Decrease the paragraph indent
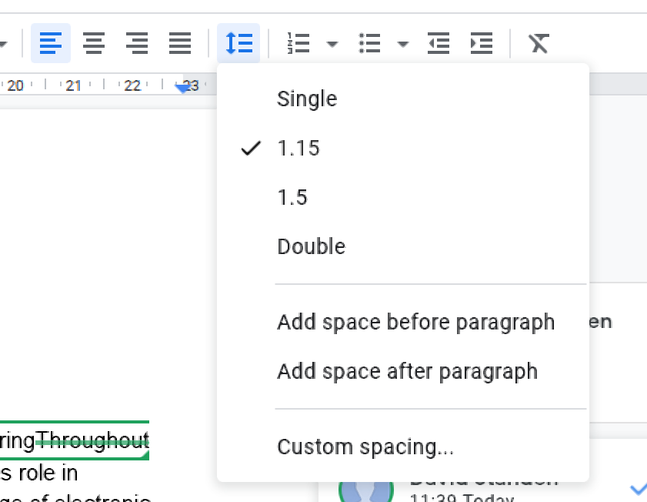 (x=439, y=44)
